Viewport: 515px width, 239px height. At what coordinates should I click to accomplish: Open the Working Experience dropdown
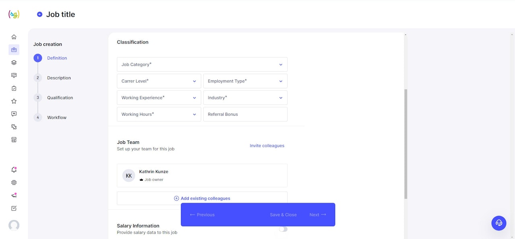[159, 98]
